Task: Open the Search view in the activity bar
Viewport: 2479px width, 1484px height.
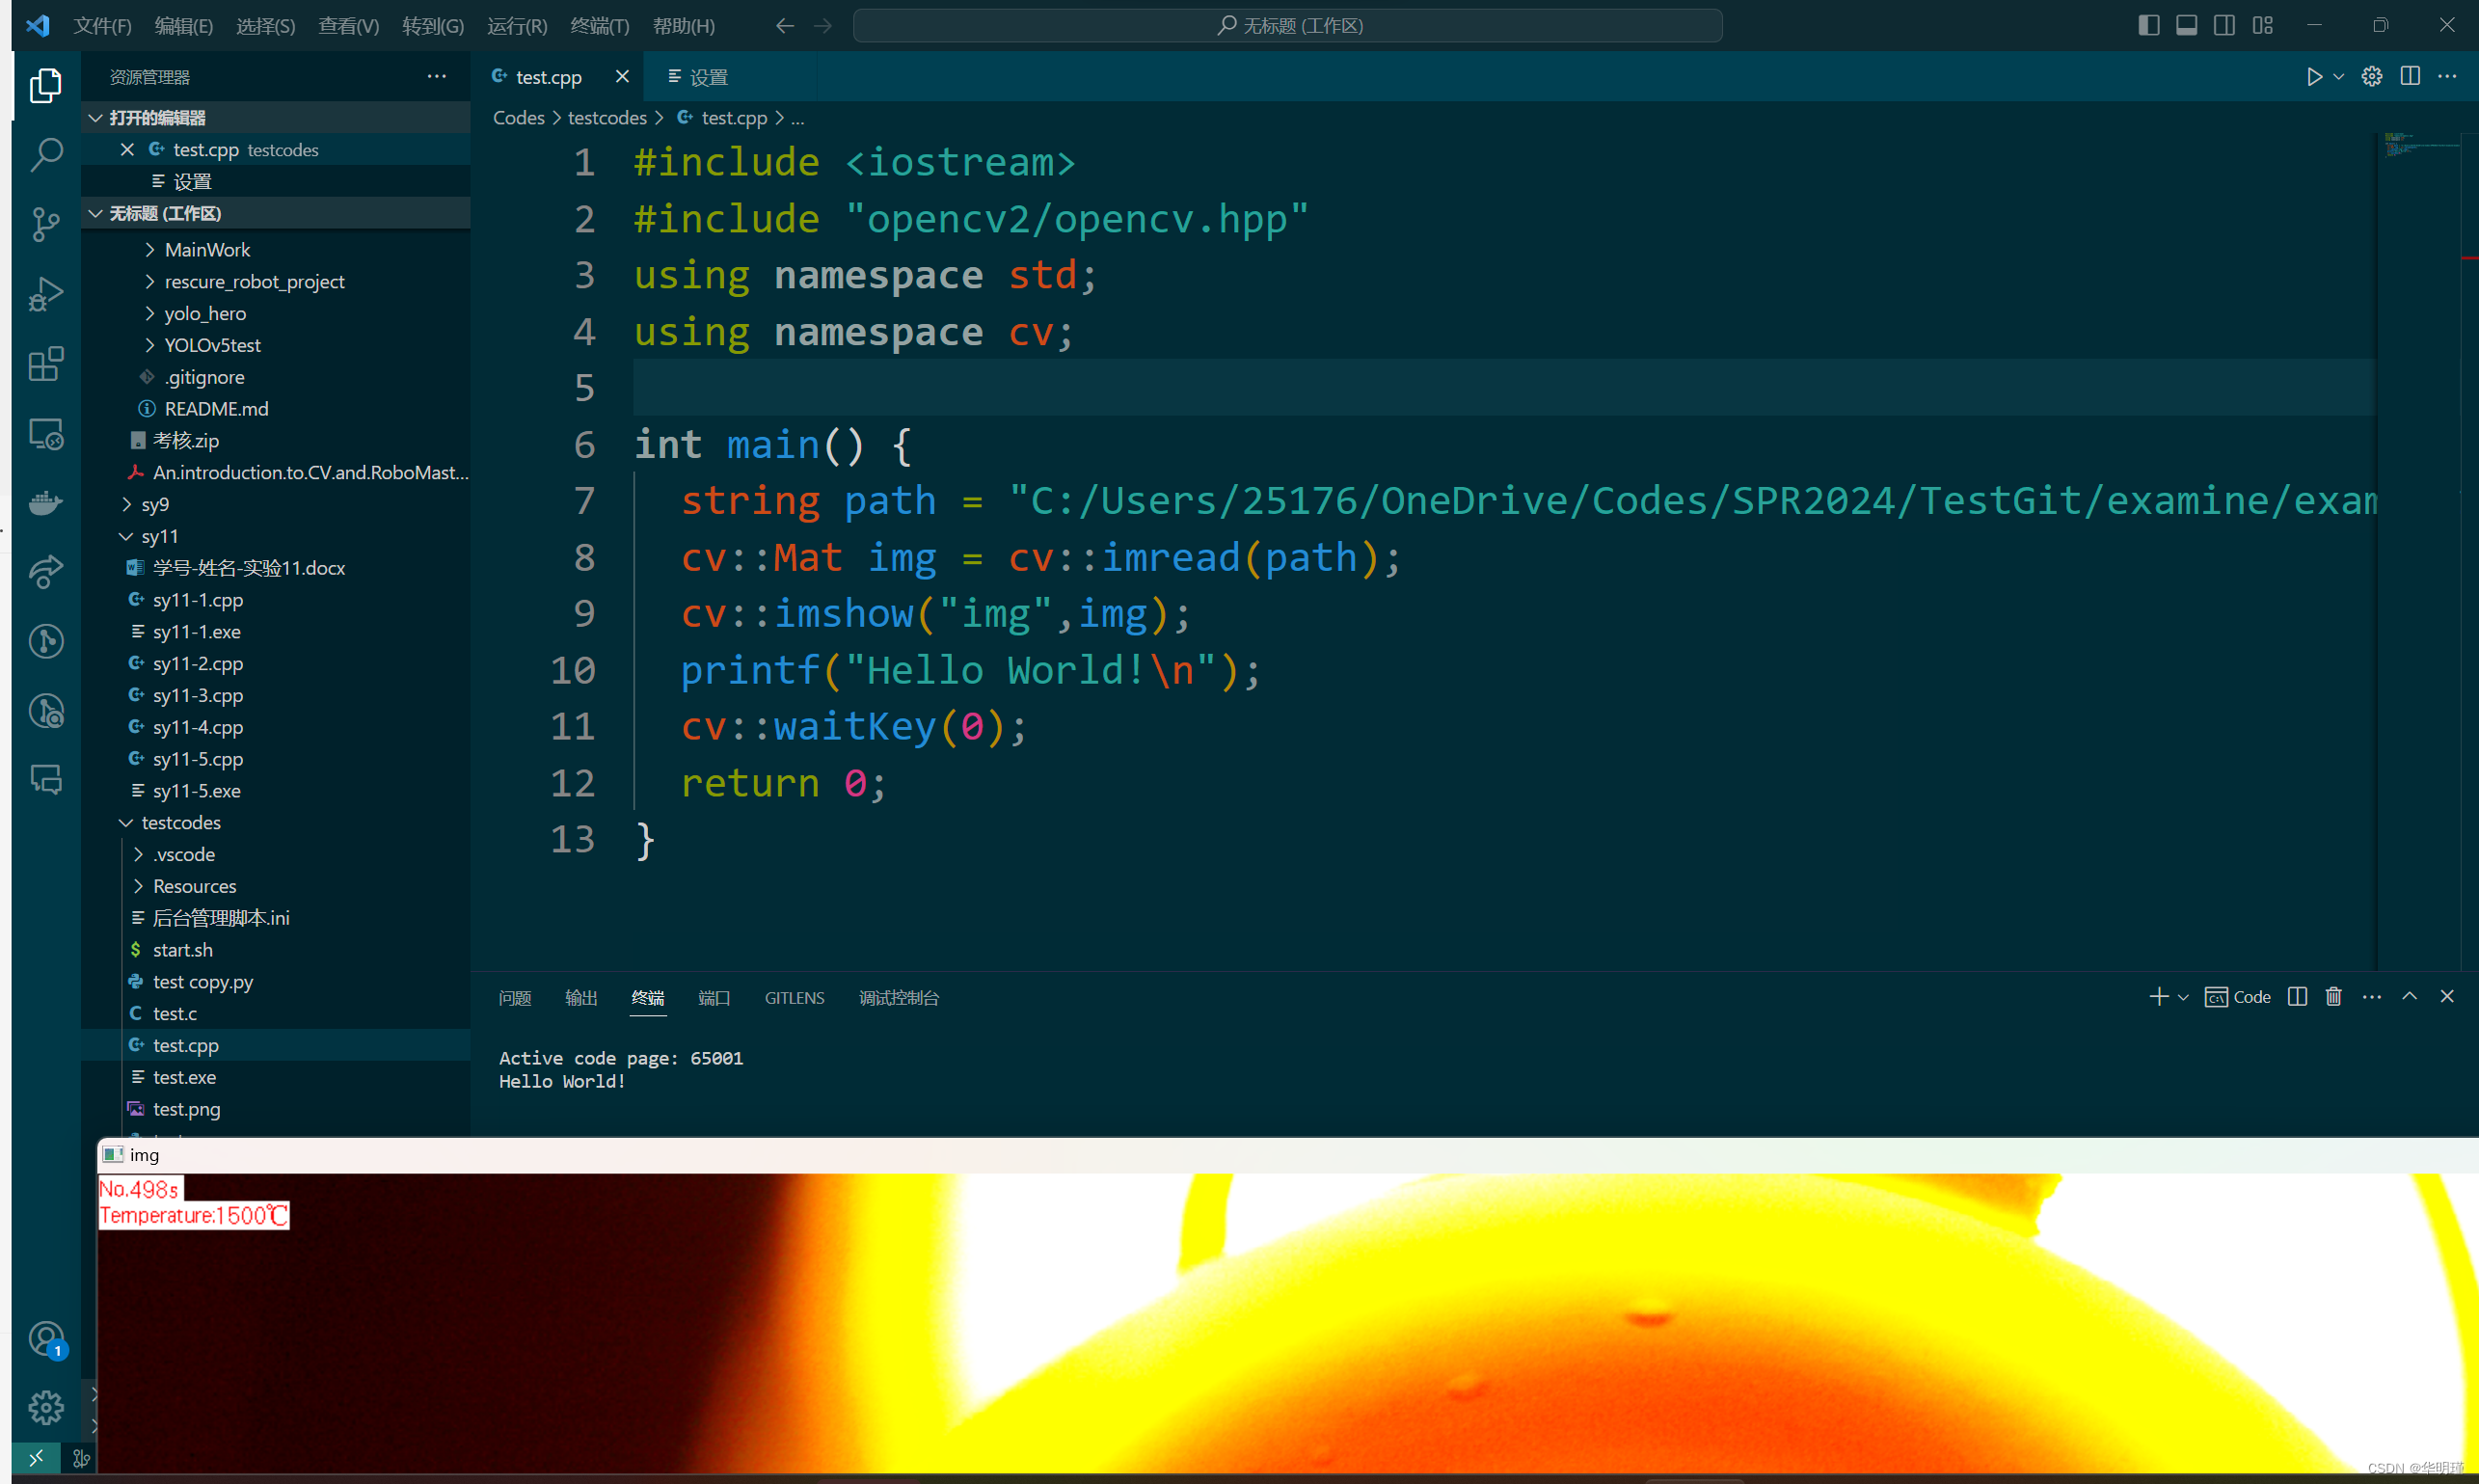Action: pyautogui.click(x=46, y=155)
